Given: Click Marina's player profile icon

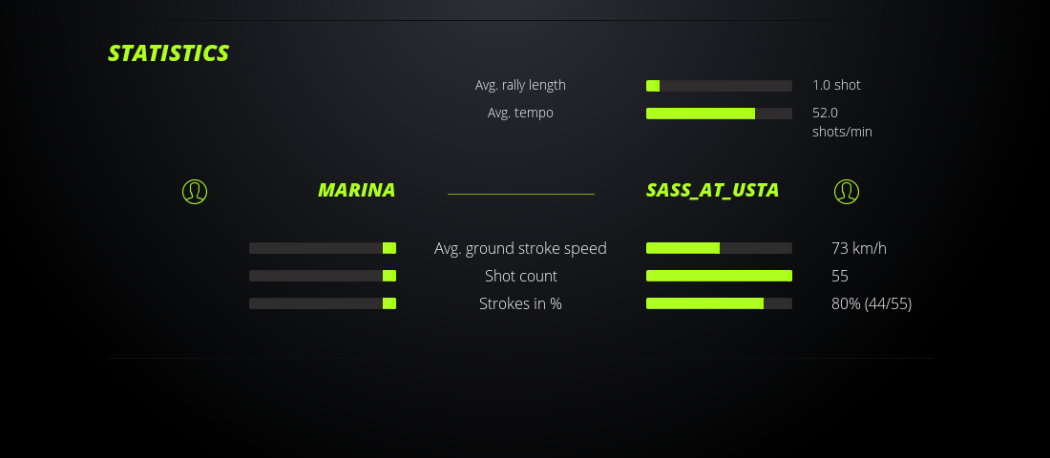Looking at the screenshot, I should [195, 192].
